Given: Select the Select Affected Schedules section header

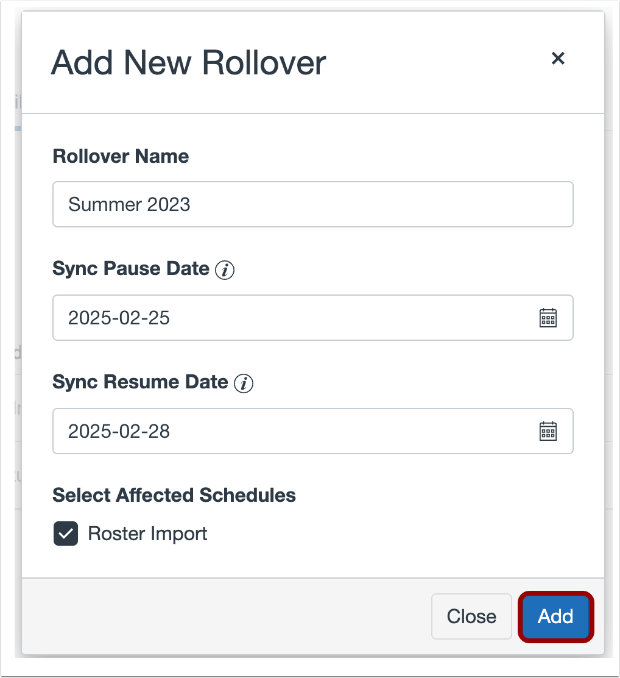Looking at the screenshot, I should point(174,495).
